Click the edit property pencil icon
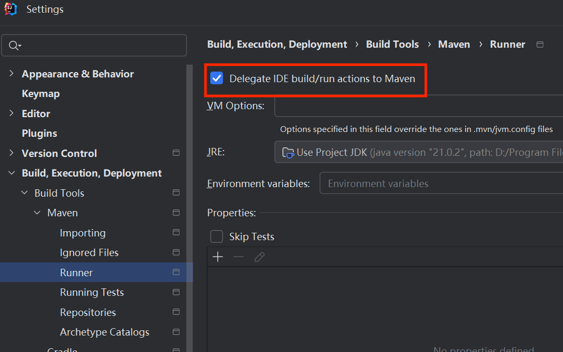This screenshot has height=352, width=563. 259,257
